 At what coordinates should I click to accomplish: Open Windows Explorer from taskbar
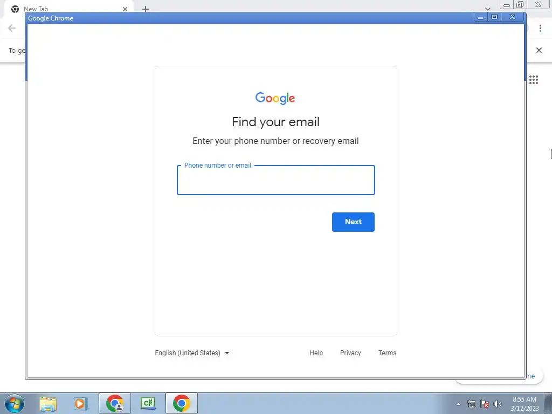point(48,404)
